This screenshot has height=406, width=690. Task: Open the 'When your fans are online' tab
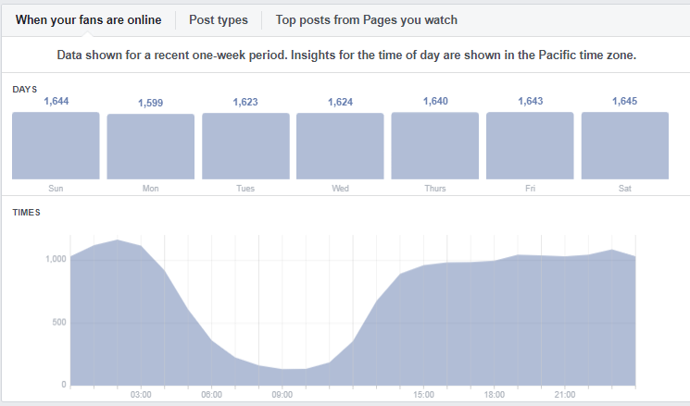click(89, 20)
